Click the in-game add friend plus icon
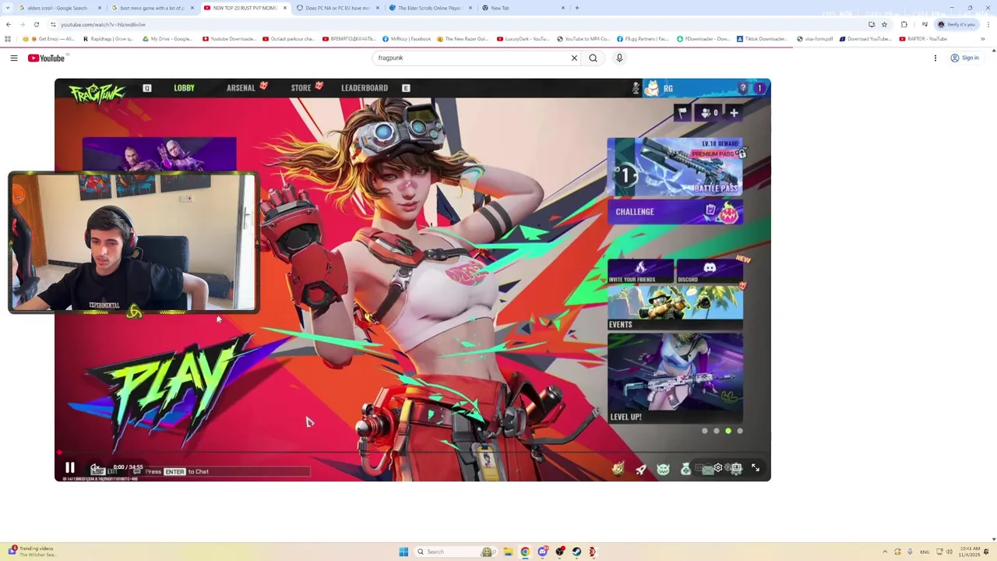 734,113
